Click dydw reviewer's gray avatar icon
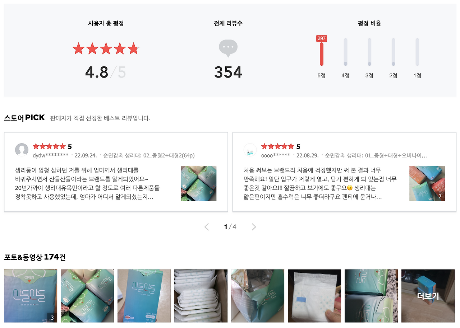Screen dimensions: 460x328 click(x=22, y=150)
